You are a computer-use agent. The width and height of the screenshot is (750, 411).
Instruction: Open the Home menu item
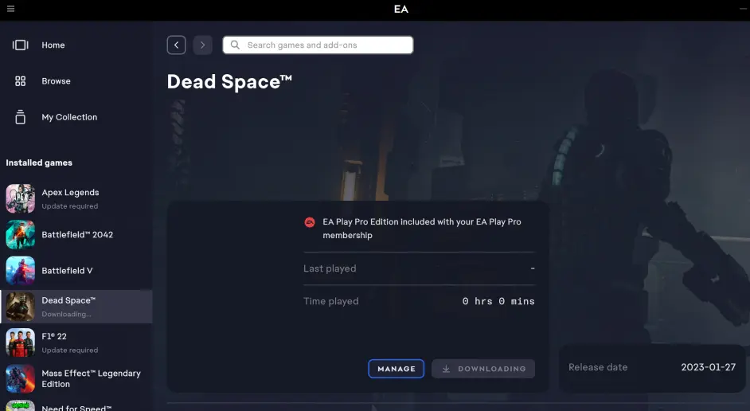click(x=53, y=45)
